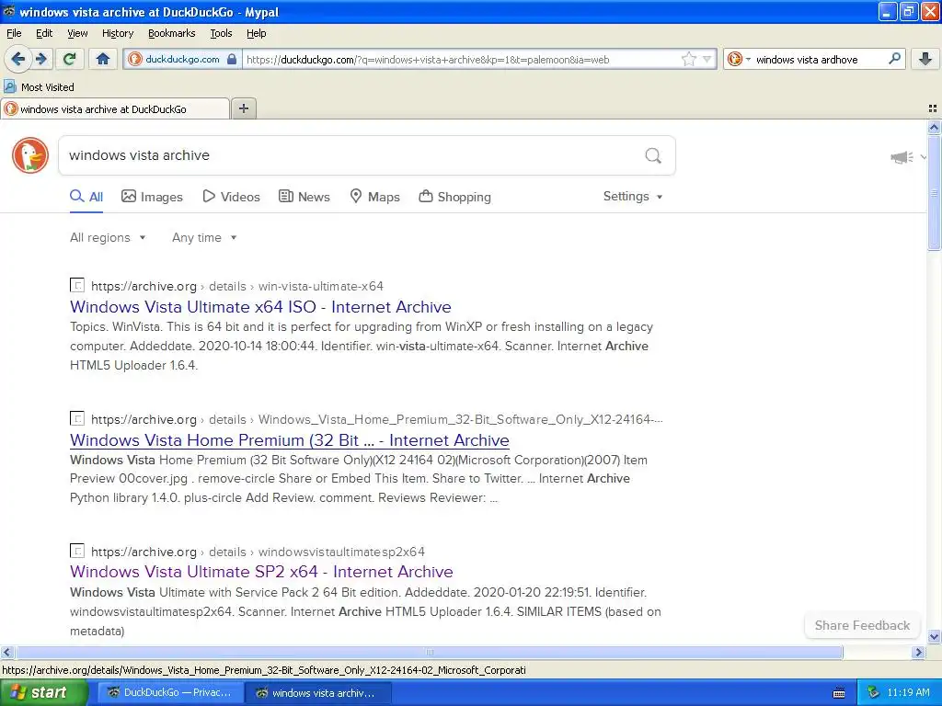Open the Edit menu
This screenshot has height=706, width=942.
pyautogui.click(x=44, y=33)
